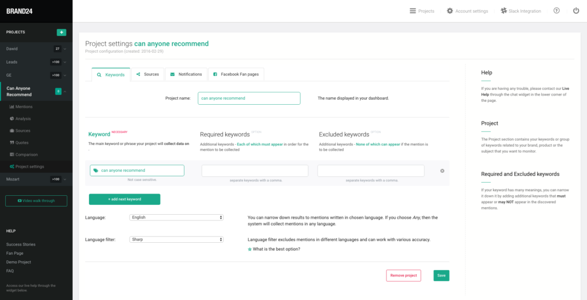Open Quotes in the sidebar
The height and width of the screenshot is (300, 587).
[22, 143]
